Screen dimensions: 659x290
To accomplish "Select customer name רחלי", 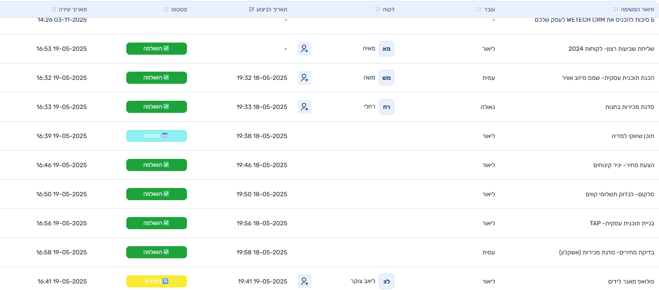I will 369,107.
